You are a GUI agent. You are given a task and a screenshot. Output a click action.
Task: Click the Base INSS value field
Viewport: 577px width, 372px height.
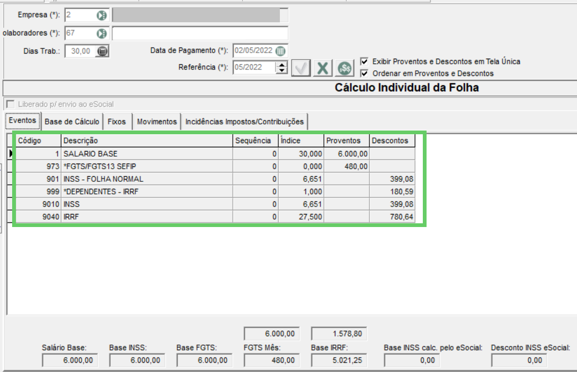[137, 360]
